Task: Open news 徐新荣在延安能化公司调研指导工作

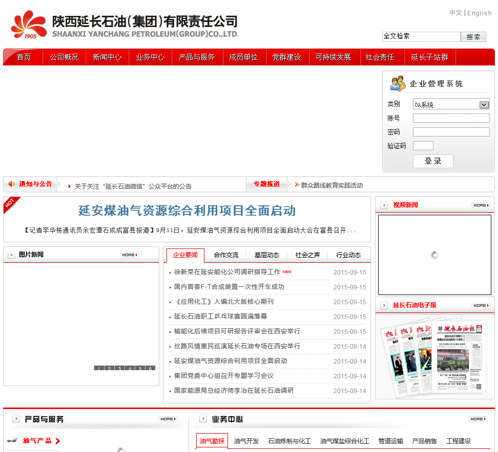Action: click(x=227, y=272)
